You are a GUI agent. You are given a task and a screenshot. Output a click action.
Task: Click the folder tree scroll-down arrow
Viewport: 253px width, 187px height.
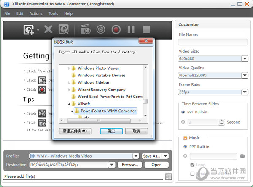coord(145,116)
